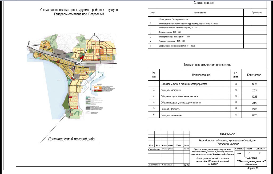The height and width of the screenshot is (174, 273).
Task: Click the "Проектируемый межевой район" callout label
Action: click(x=72, y=139)
